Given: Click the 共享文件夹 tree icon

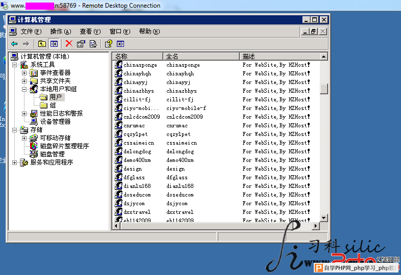Looking at the screenshot, I should [x=34, y=81].
